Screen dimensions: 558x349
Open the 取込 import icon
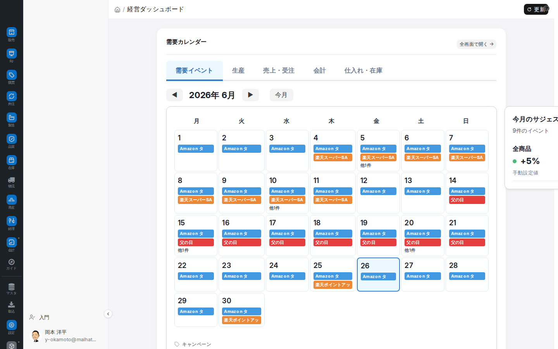(11, 305)
